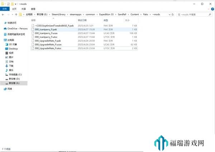Screen dimensions: 215x152
Task: Open 下载 folder in navigation pane
Action: click(11, 66)
